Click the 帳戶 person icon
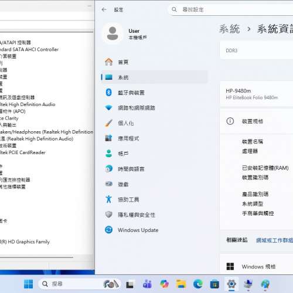The width and height of the screenshot is (293, 293). pos(108,154)
